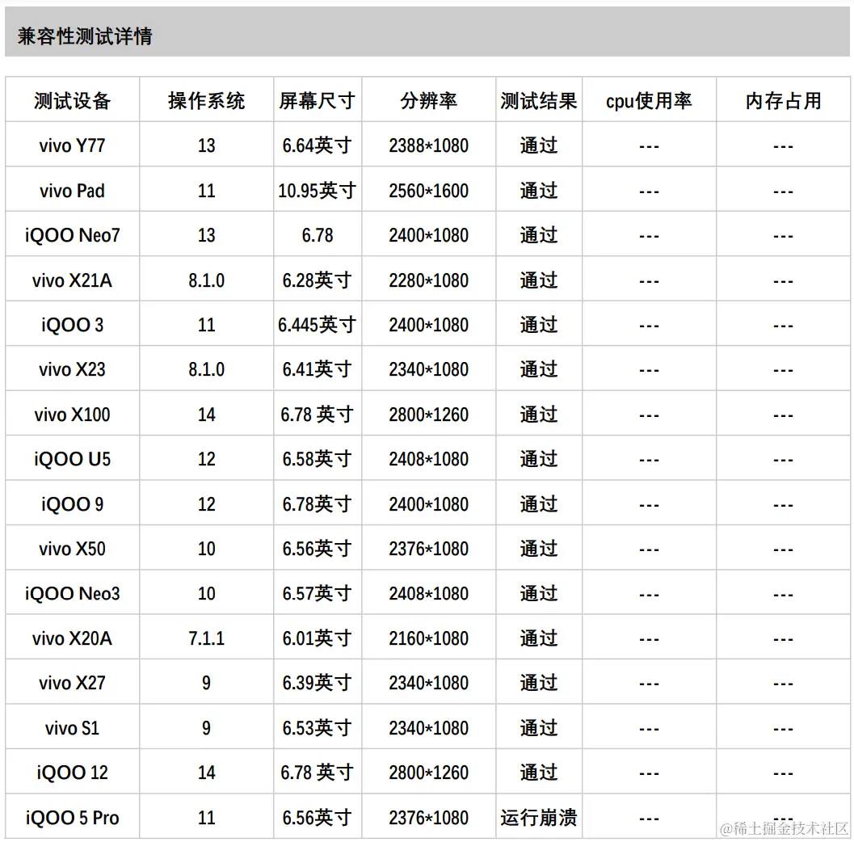This screenshot has width=854, height=842.
Task: Click the iQOO 3 device cell
Action: 73,325
